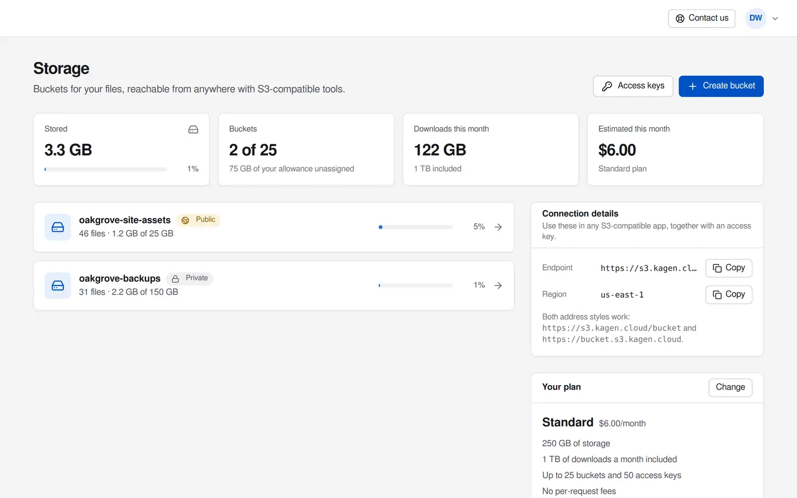Click the lock icon in the Private badge
The height and width of the screenshot is (498, 797).
(175, 279)
